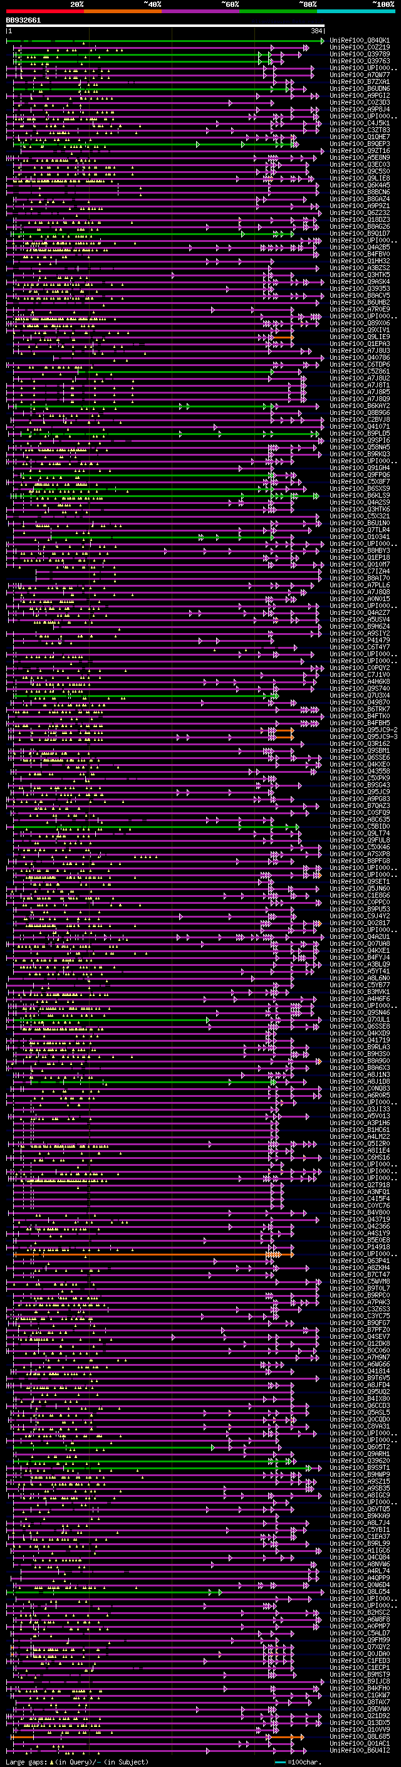Click the red ~20% legend segment
Image resolution: width=401 pixels, height=1767 pixels.
click(44, 11)
